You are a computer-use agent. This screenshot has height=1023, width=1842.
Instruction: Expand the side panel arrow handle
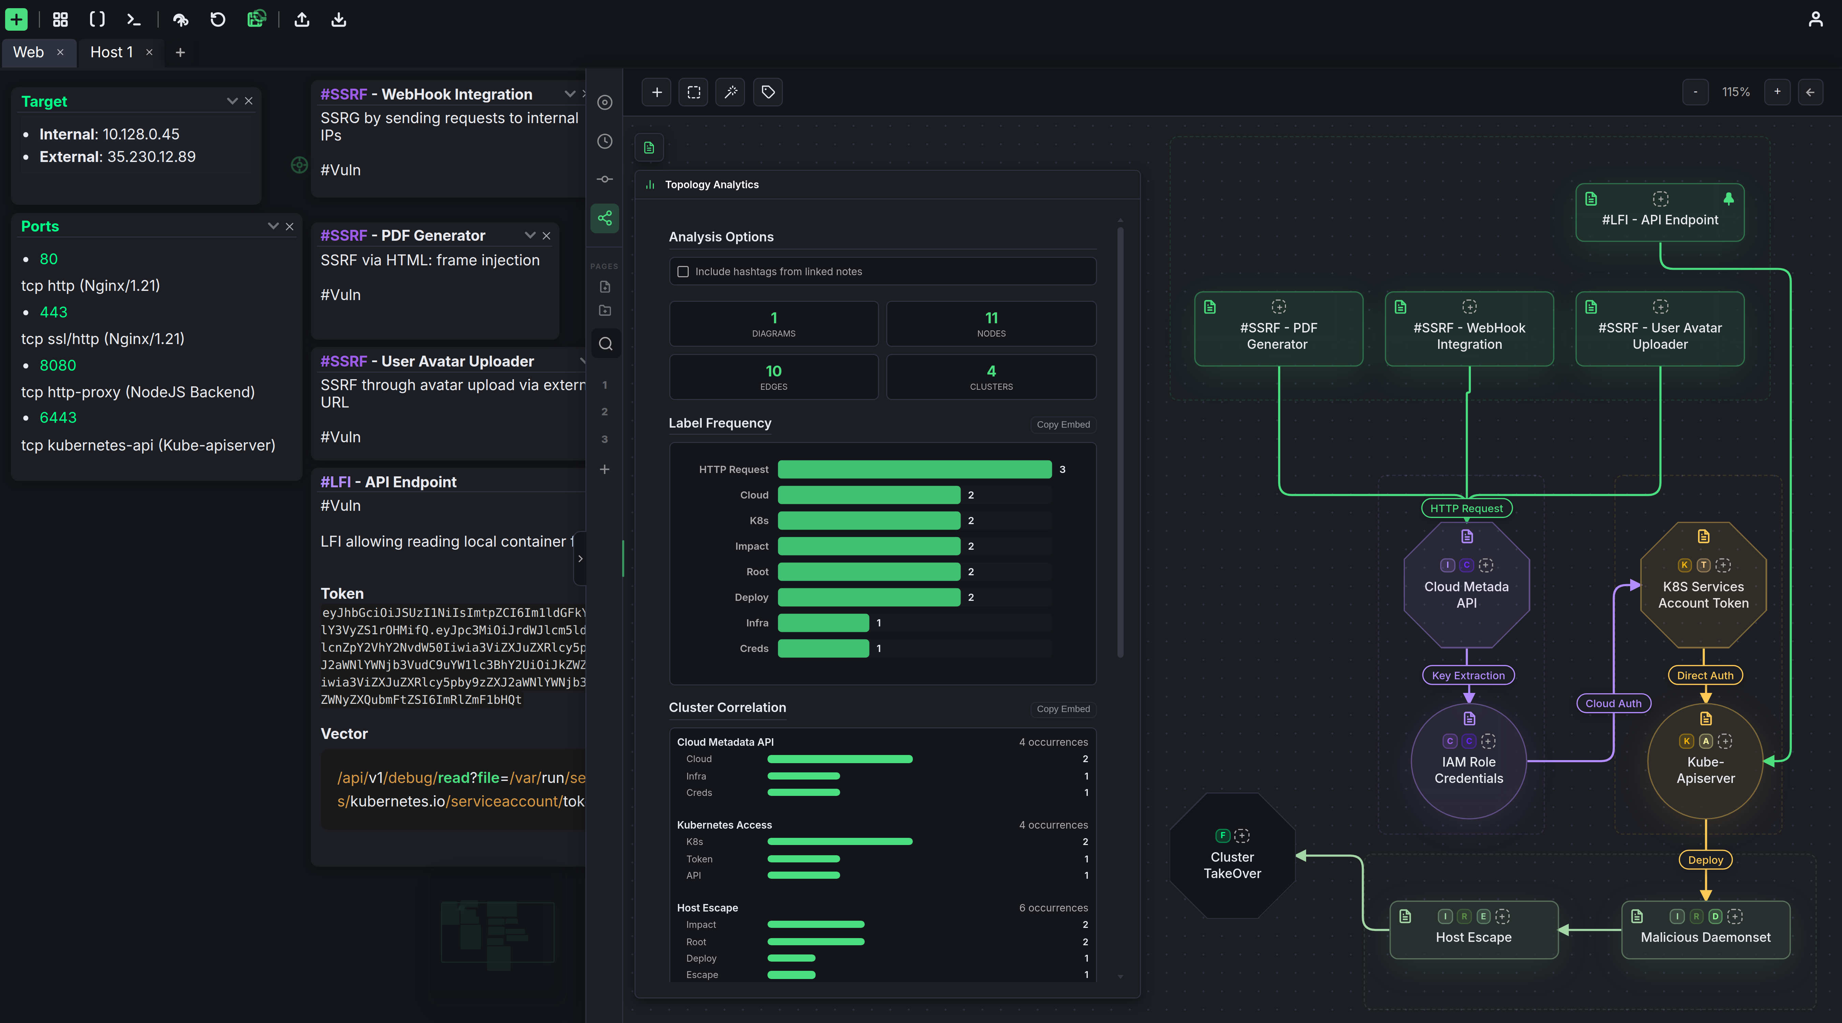coord(580,559)
